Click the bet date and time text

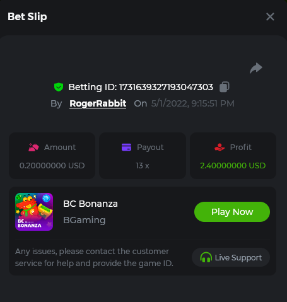click(x=192, y=103)
